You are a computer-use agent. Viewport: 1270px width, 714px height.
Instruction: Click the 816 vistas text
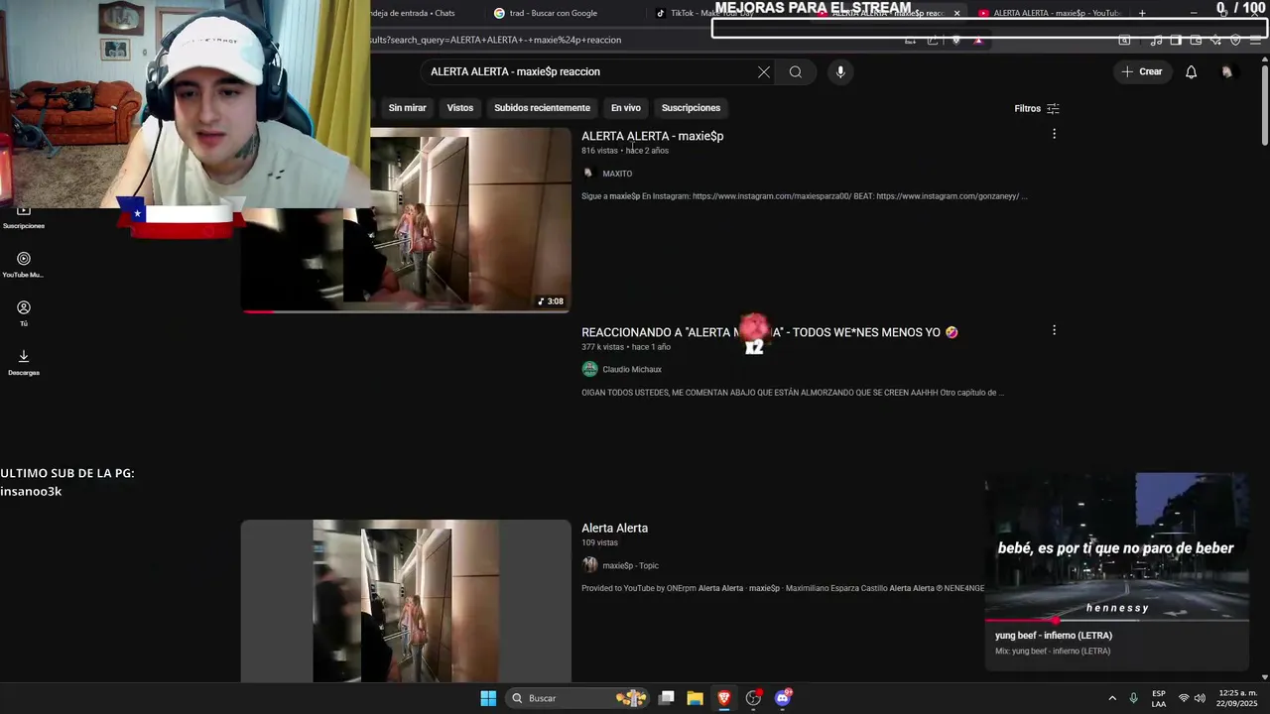[x=599, y=151]
